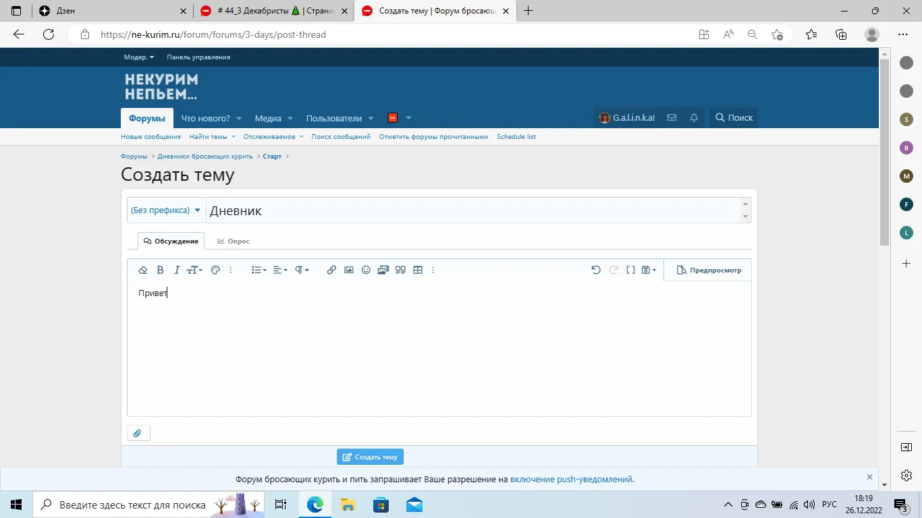
Task: Open G.a.l.i.n.k.a! user account menu
Action: pos(626,117)
